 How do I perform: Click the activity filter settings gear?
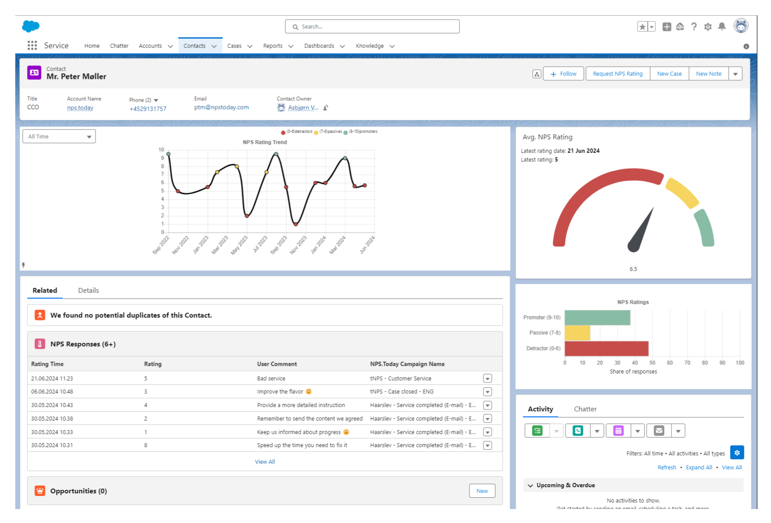click(x=737, y=453)
